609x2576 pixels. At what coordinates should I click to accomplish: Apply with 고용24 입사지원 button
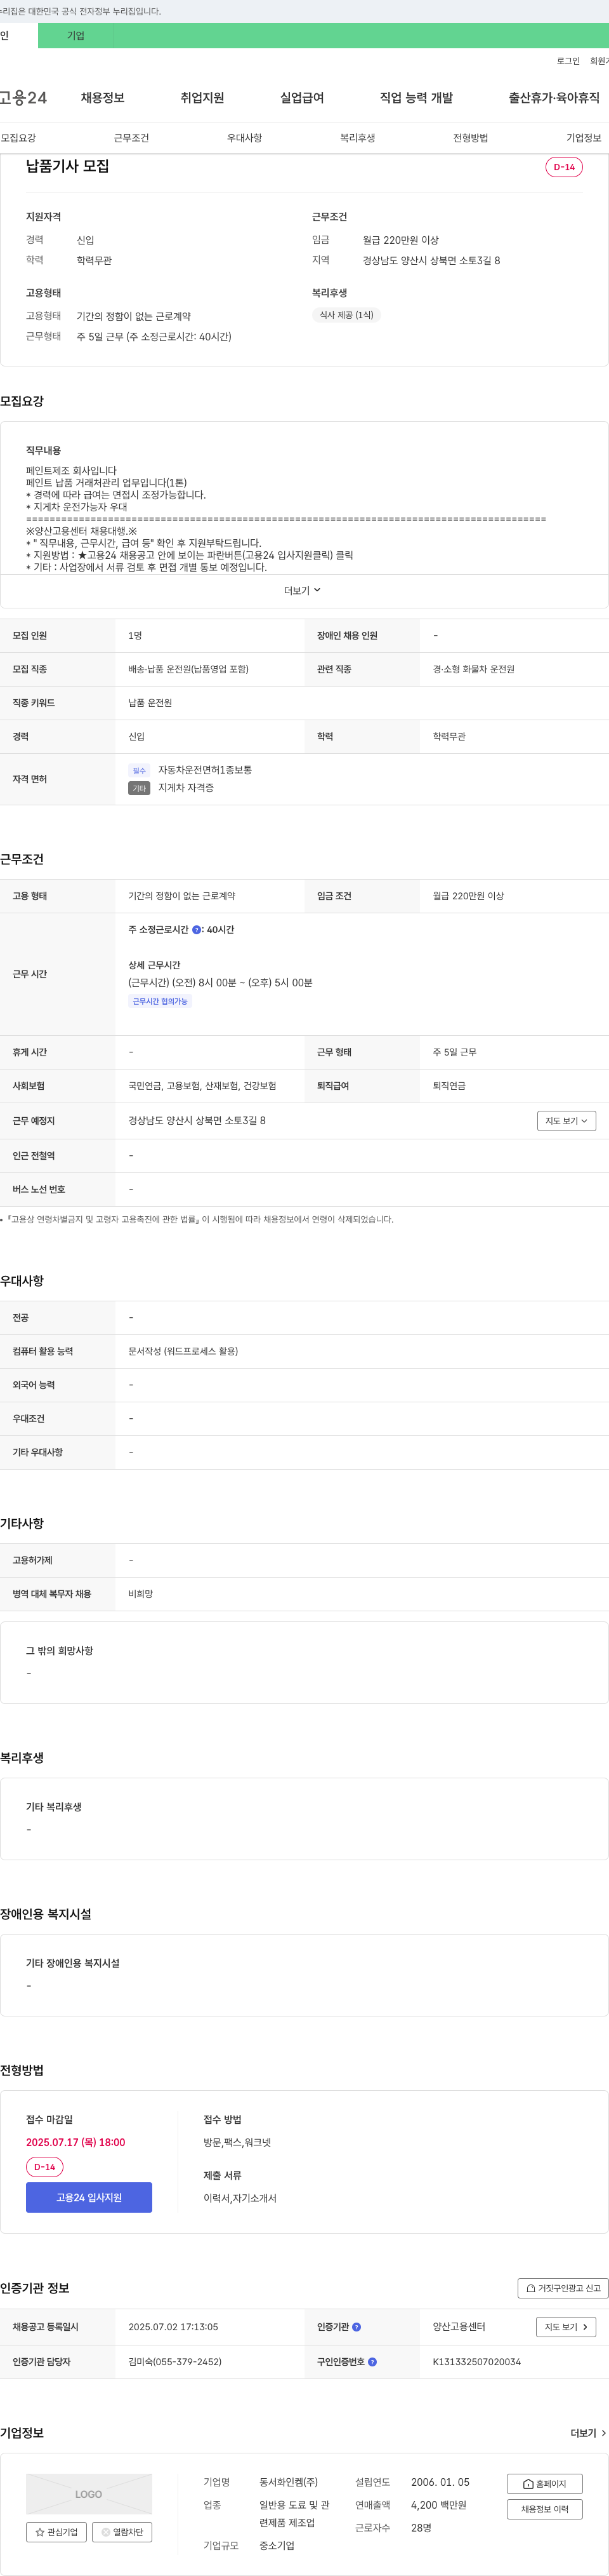click(x=89, y=2197)
